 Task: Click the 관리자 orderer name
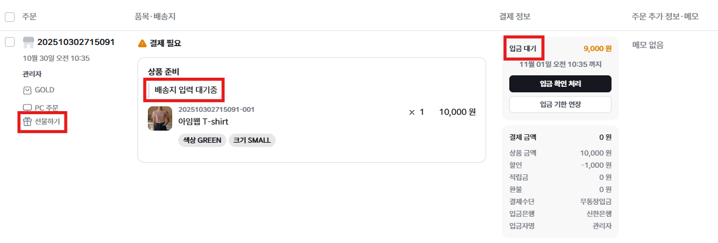(x=32, y=74)
